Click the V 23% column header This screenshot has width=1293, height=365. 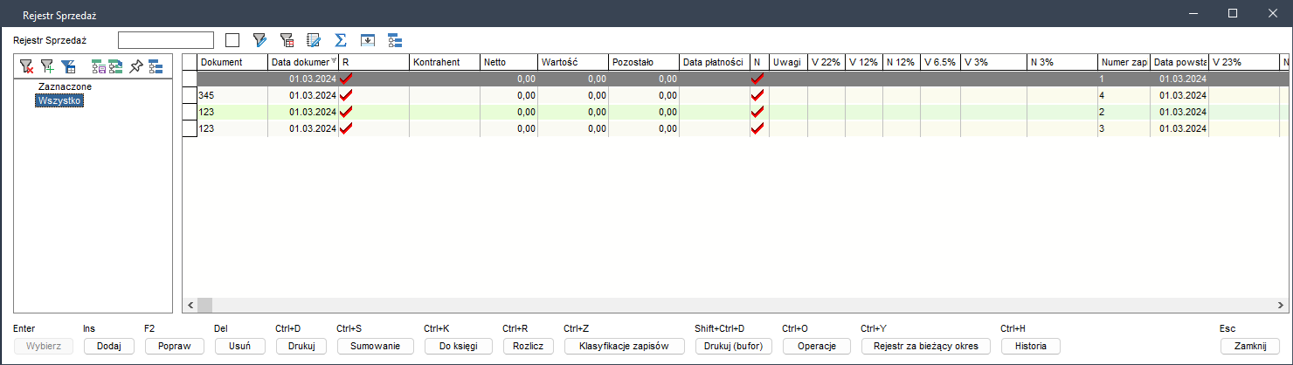coord(1243,62)
